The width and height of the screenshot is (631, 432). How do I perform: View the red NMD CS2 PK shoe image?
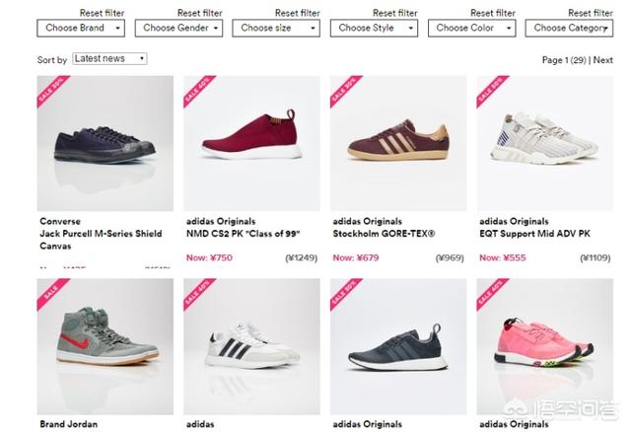click(251, 143)
